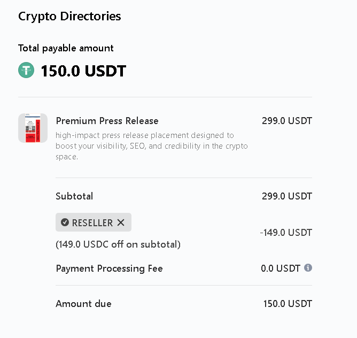Click the subtotal value 299.0 USDT

tap(286, 196)
